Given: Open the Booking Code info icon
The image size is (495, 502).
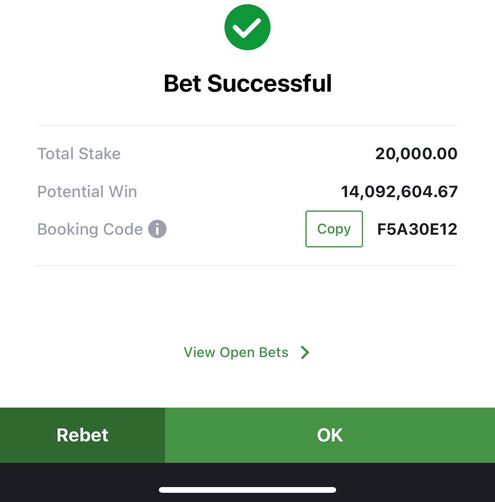Looking at the screenshot, I should click(157, 229).
